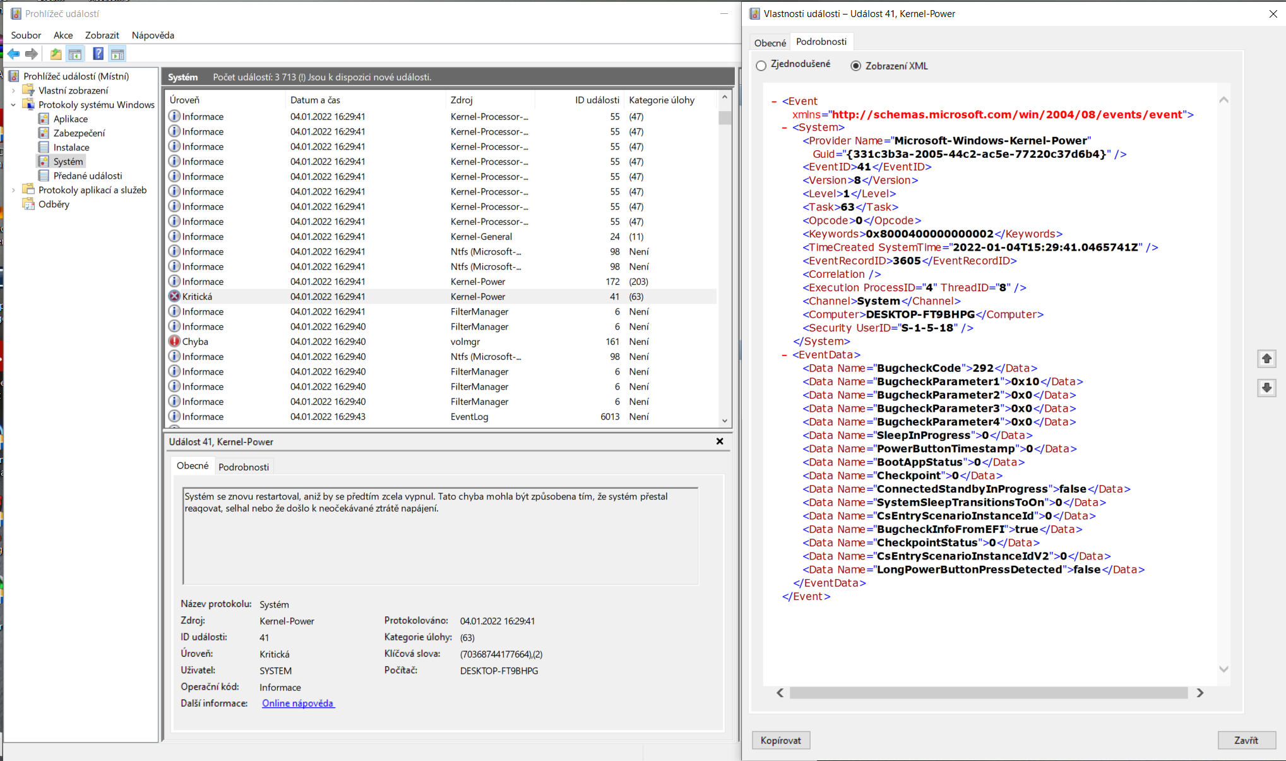Click the blue help question mark icon
This screenshot has width=1286, height=761.
point(98,54)
